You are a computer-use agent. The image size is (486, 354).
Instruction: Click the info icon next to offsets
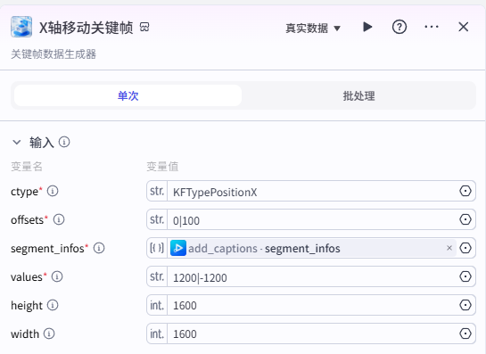[59, 219]
